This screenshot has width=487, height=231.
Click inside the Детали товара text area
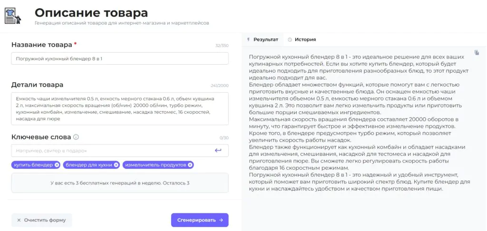tap(120, 108)
